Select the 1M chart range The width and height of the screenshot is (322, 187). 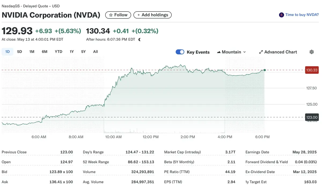click(32, 52)
